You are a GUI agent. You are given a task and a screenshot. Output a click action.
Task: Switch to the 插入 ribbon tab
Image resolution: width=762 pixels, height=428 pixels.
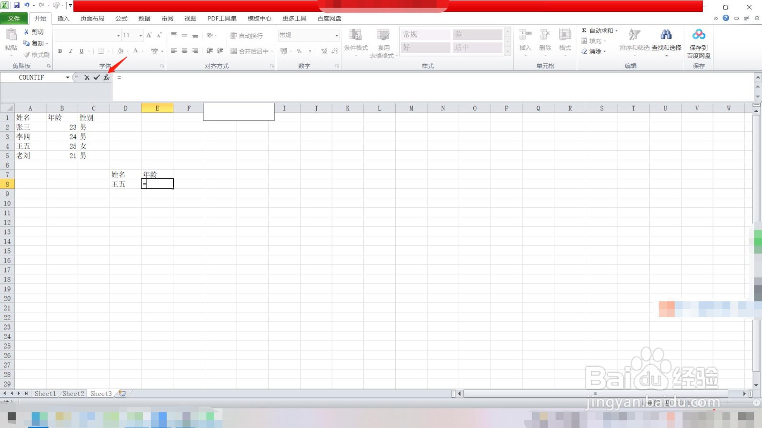pos(63,18)
